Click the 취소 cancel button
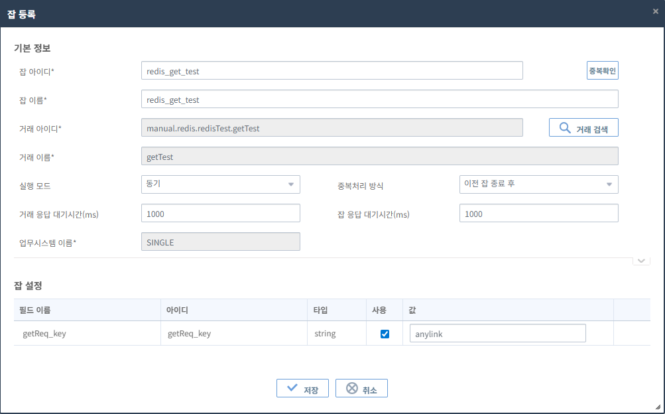Screen dimensions: 665x414 361,389
